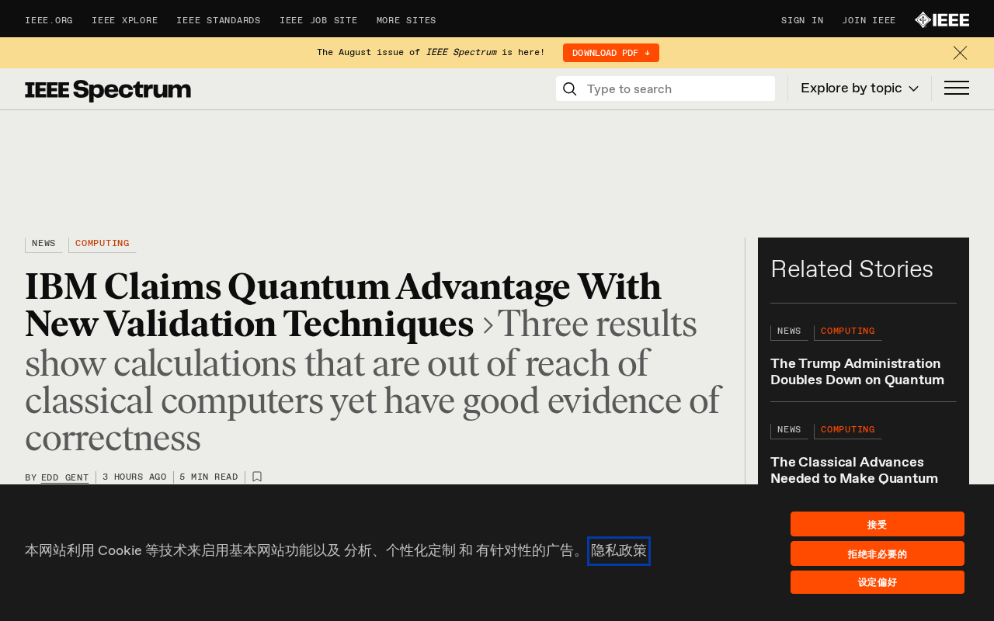Click Sign In
Image resolution: width=994 pixels, height=621 pixels.
pos(802,21)
